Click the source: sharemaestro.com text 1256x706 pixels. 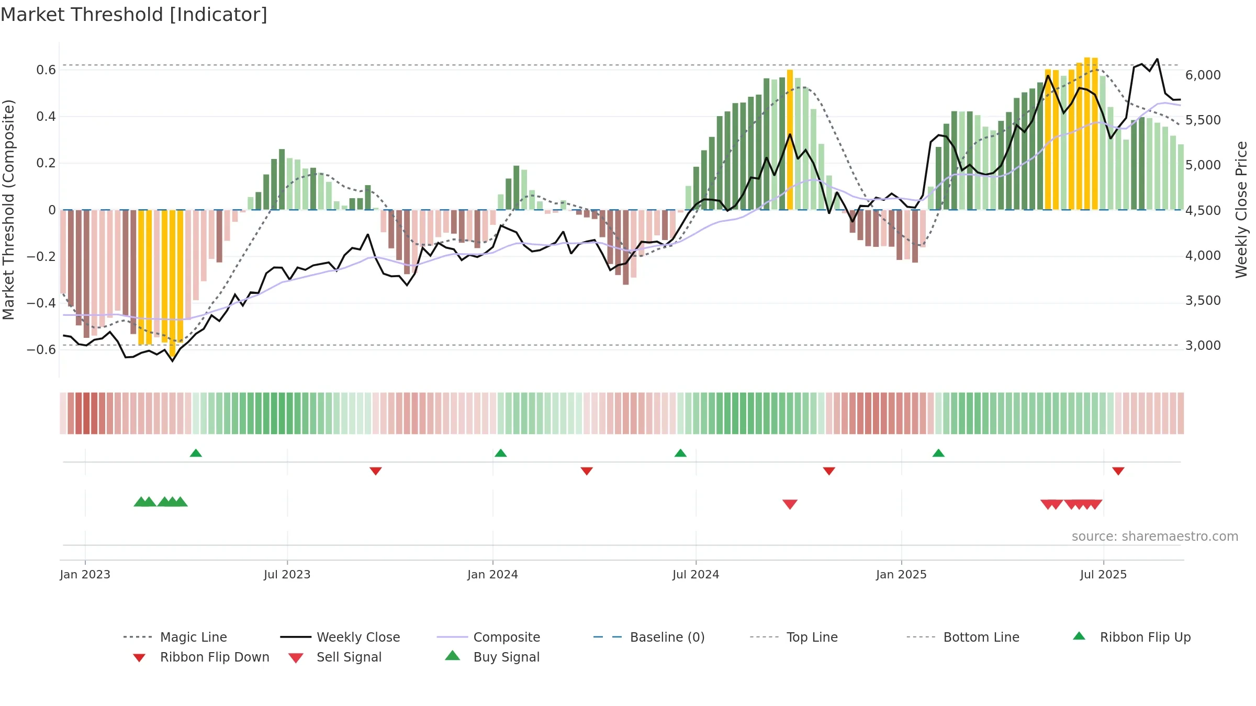point(1155,537)
